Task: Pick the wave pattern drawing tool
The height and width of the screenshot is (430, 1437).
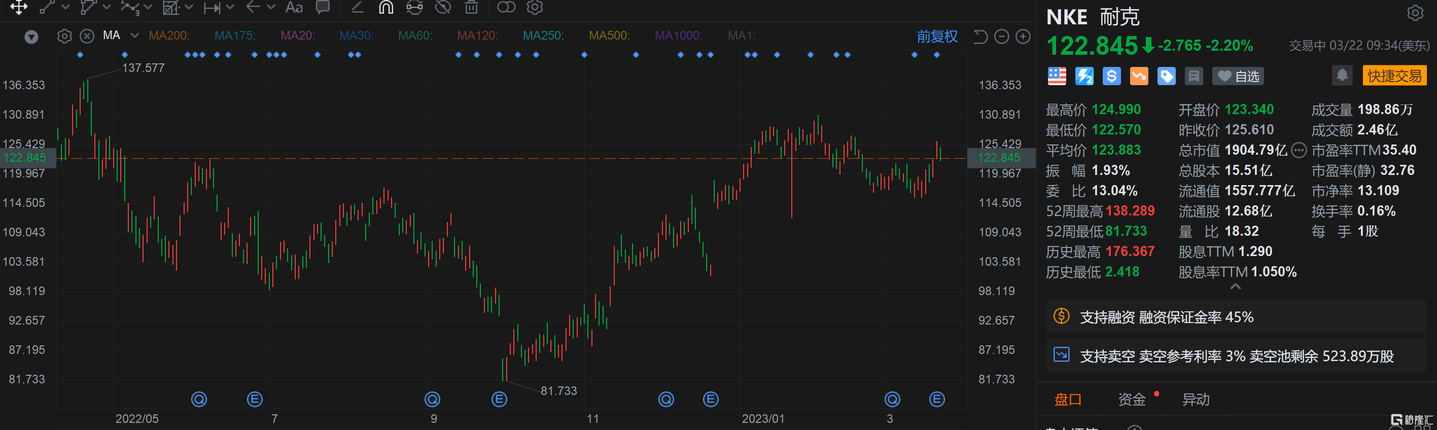Action: (129, 7)
